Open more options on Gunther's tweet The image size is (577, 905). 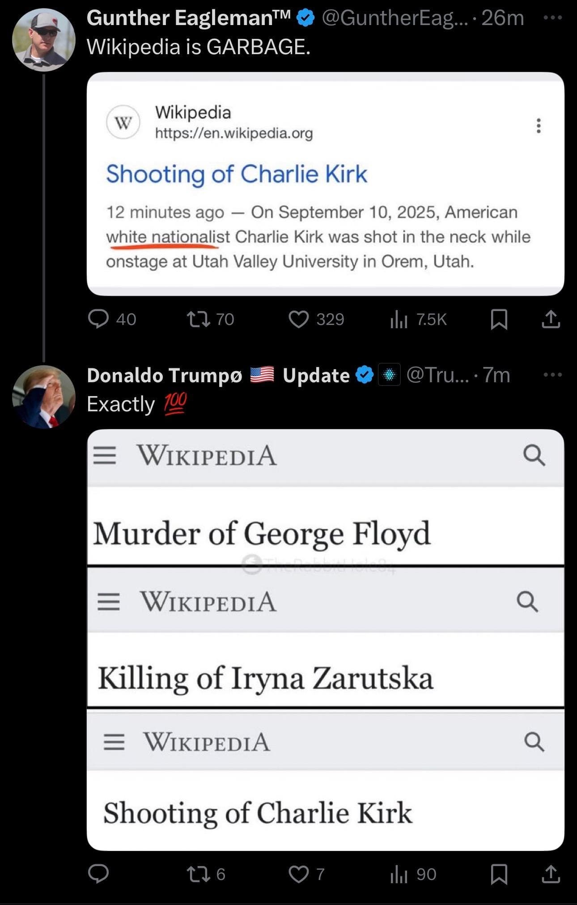point(552,18)
